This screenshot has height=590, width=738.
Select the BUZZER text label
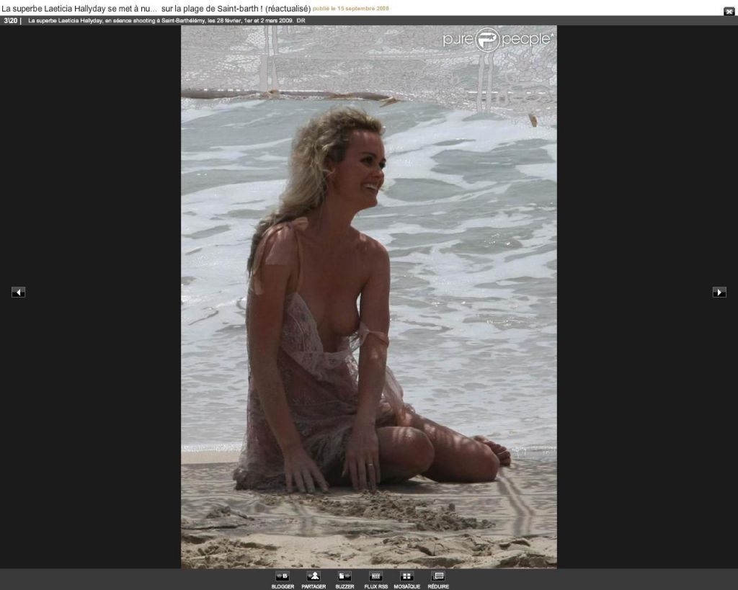click(344, 586)
